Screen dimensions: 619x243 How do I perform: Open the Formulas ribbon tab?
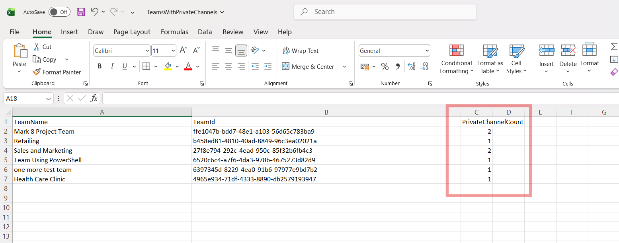174,32
